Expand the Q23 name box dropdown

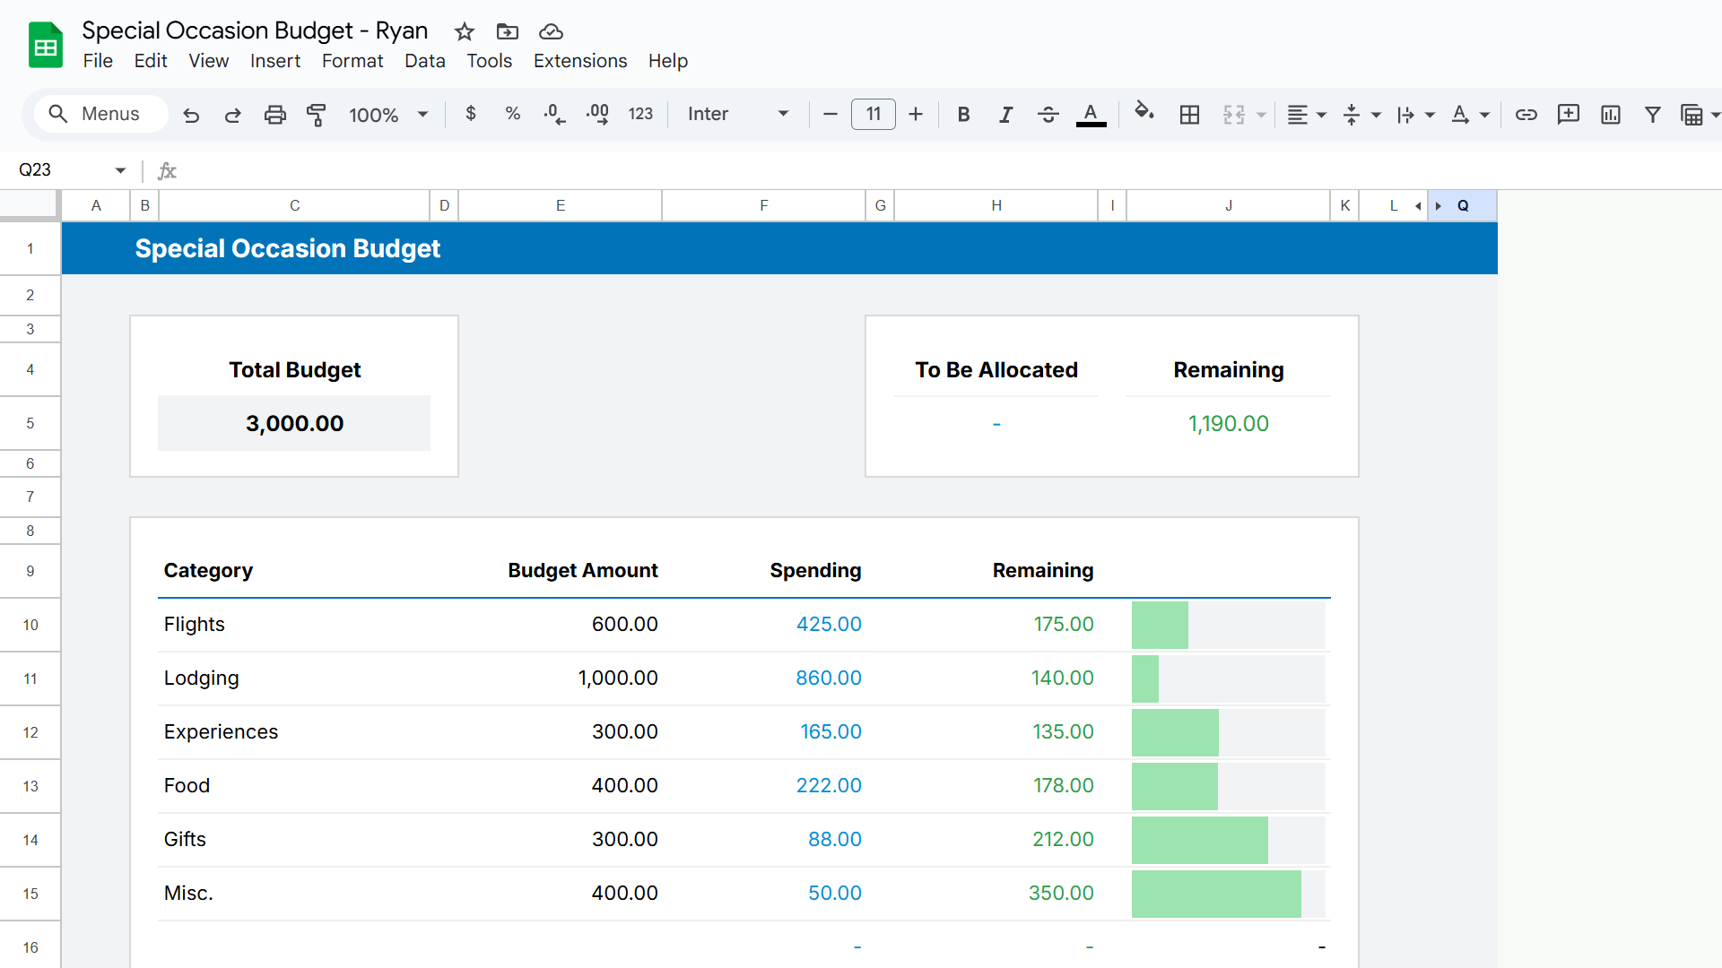pyautogui.click(x=120, y=170)
